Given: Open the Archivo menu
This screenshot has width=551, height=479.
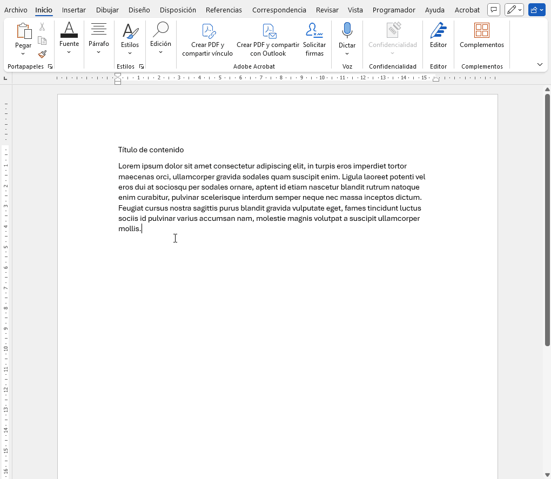Looking at the screenshot, I should click(x=16, y=10).
